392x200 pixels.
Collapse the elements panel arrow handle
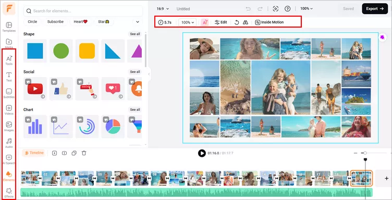tap(149, 74)
